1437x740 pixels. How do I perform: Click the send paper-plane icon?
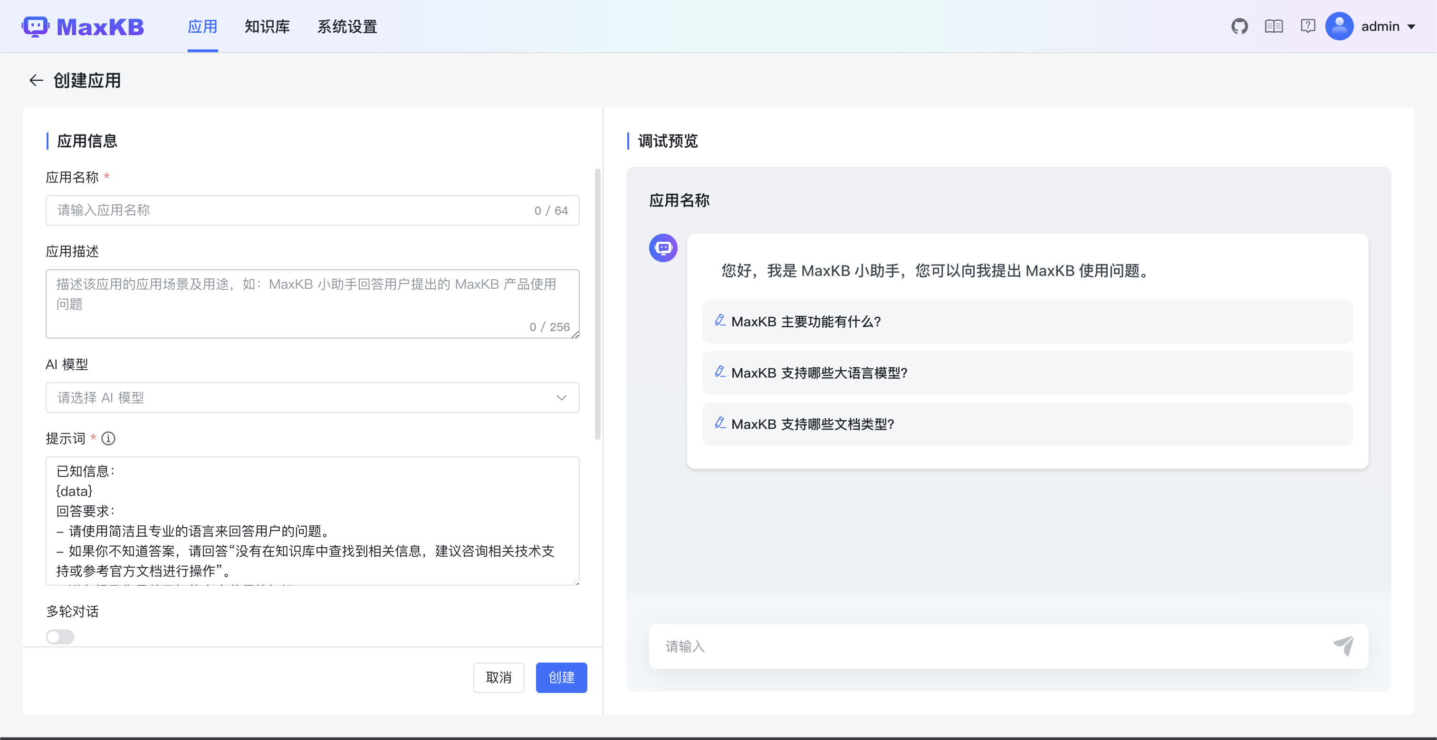1343,646
